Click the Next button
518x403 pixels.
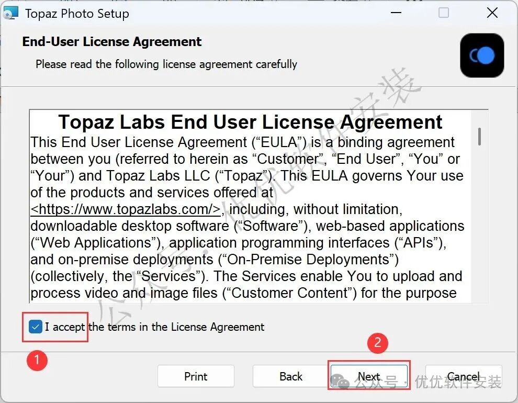click(369, 376)
